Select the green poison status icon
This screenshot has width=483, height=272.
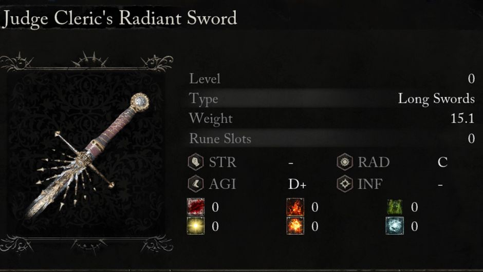pyautogui.click(x=395, y=207)
